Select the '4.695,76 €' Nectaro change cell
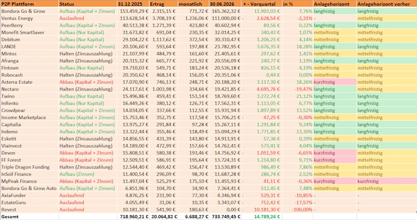The width and height of the screenshot is (417, 220). pos(262,89)
